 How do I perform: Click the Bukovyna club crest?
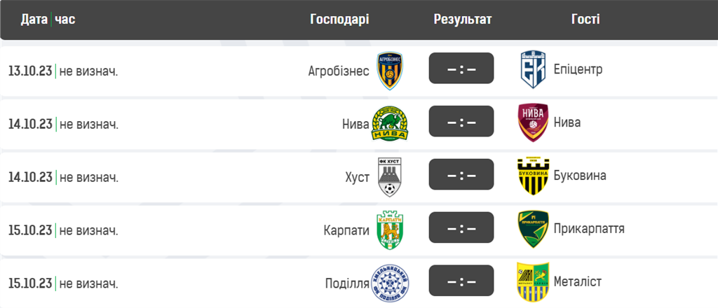click(x=533, y=176)
